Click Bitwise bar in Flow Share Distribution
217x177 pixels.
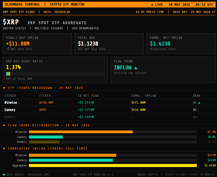click(81, 132)
